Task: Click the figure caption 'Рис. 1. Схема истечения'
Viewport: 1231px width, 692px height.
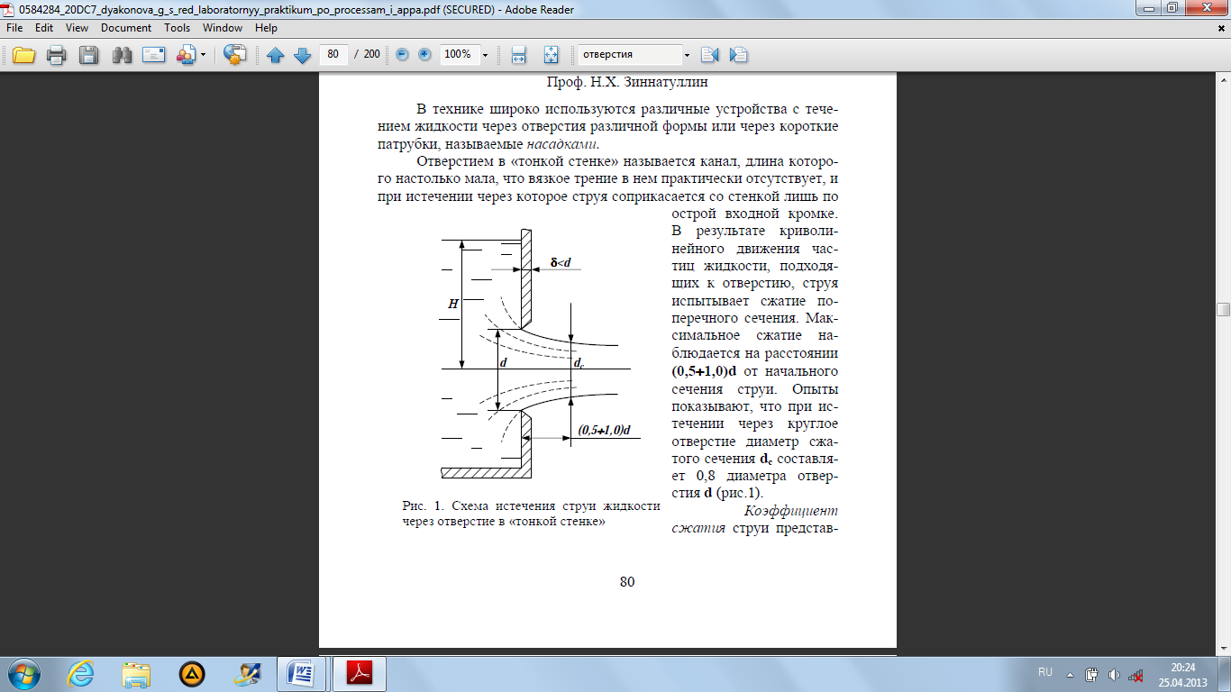Action: (470, 506)
